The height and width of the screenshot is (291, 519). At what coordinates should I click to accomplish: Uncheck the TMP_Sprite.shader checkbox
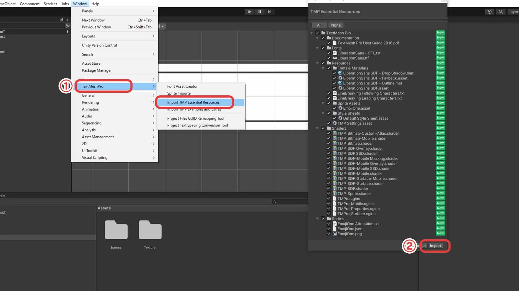[329, 193]
